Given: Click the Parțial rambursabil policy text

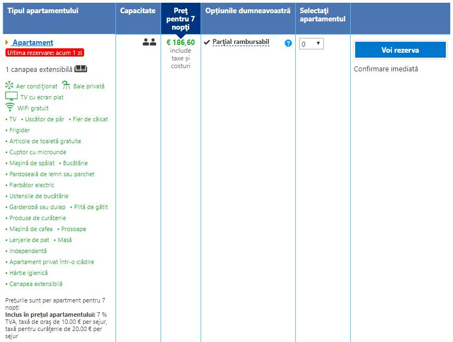Looking at the screenshot, I should 240,42.
